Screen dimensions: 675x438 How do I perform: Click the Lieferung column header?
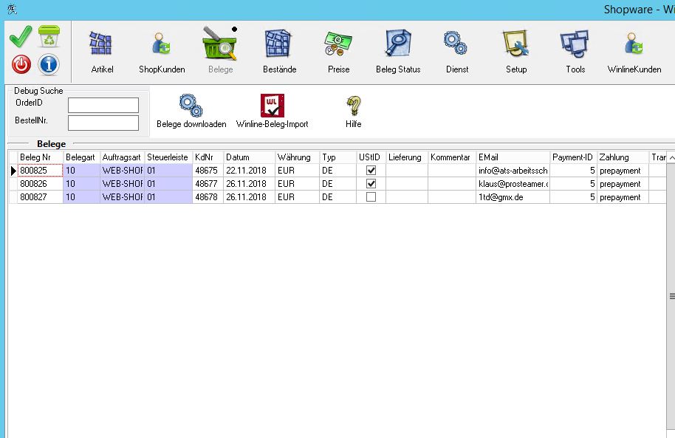pos(407,157)
